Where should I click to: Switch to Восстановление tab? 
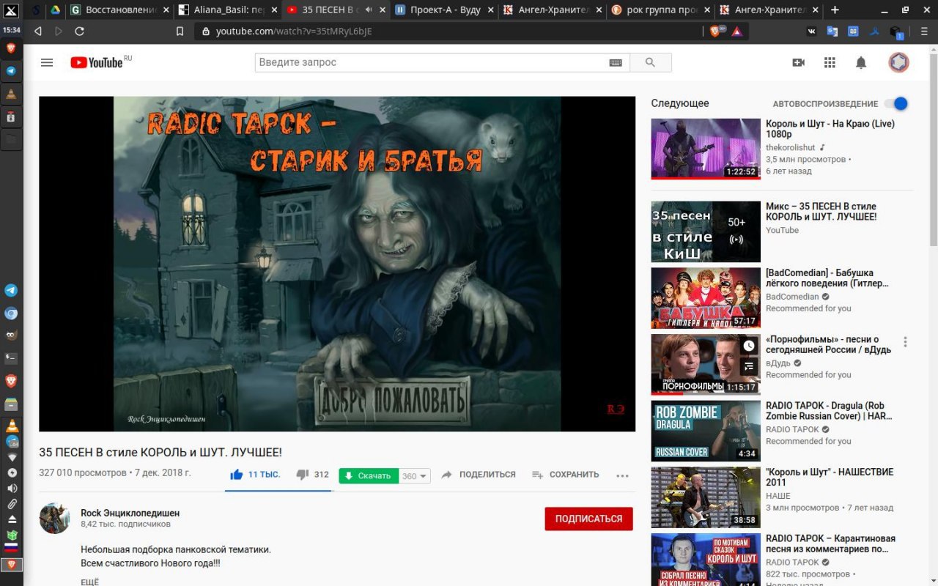click(119, 10)
